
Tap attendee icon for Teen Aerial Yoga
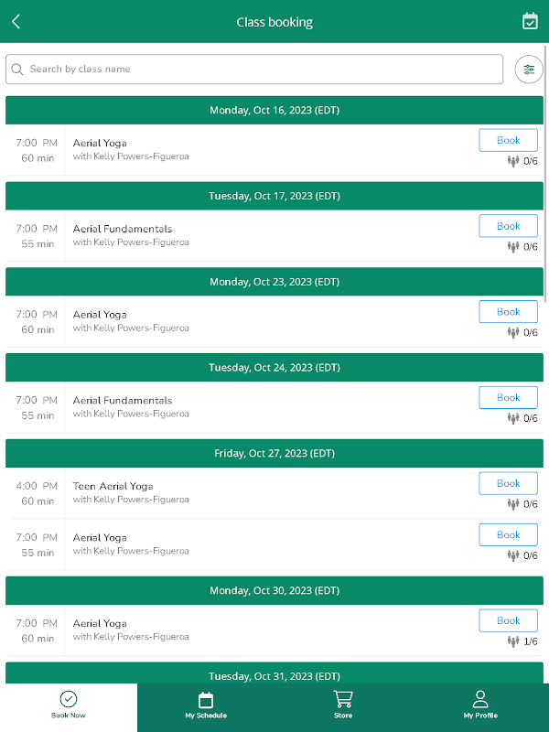pyautogui.click(x=513, y=504)
